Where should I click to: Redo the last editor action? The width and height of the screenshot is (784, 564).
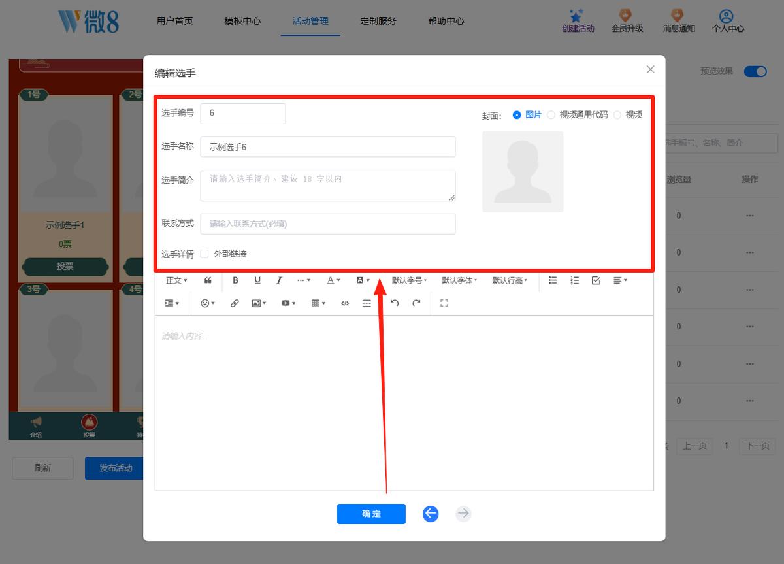[416, 303]
